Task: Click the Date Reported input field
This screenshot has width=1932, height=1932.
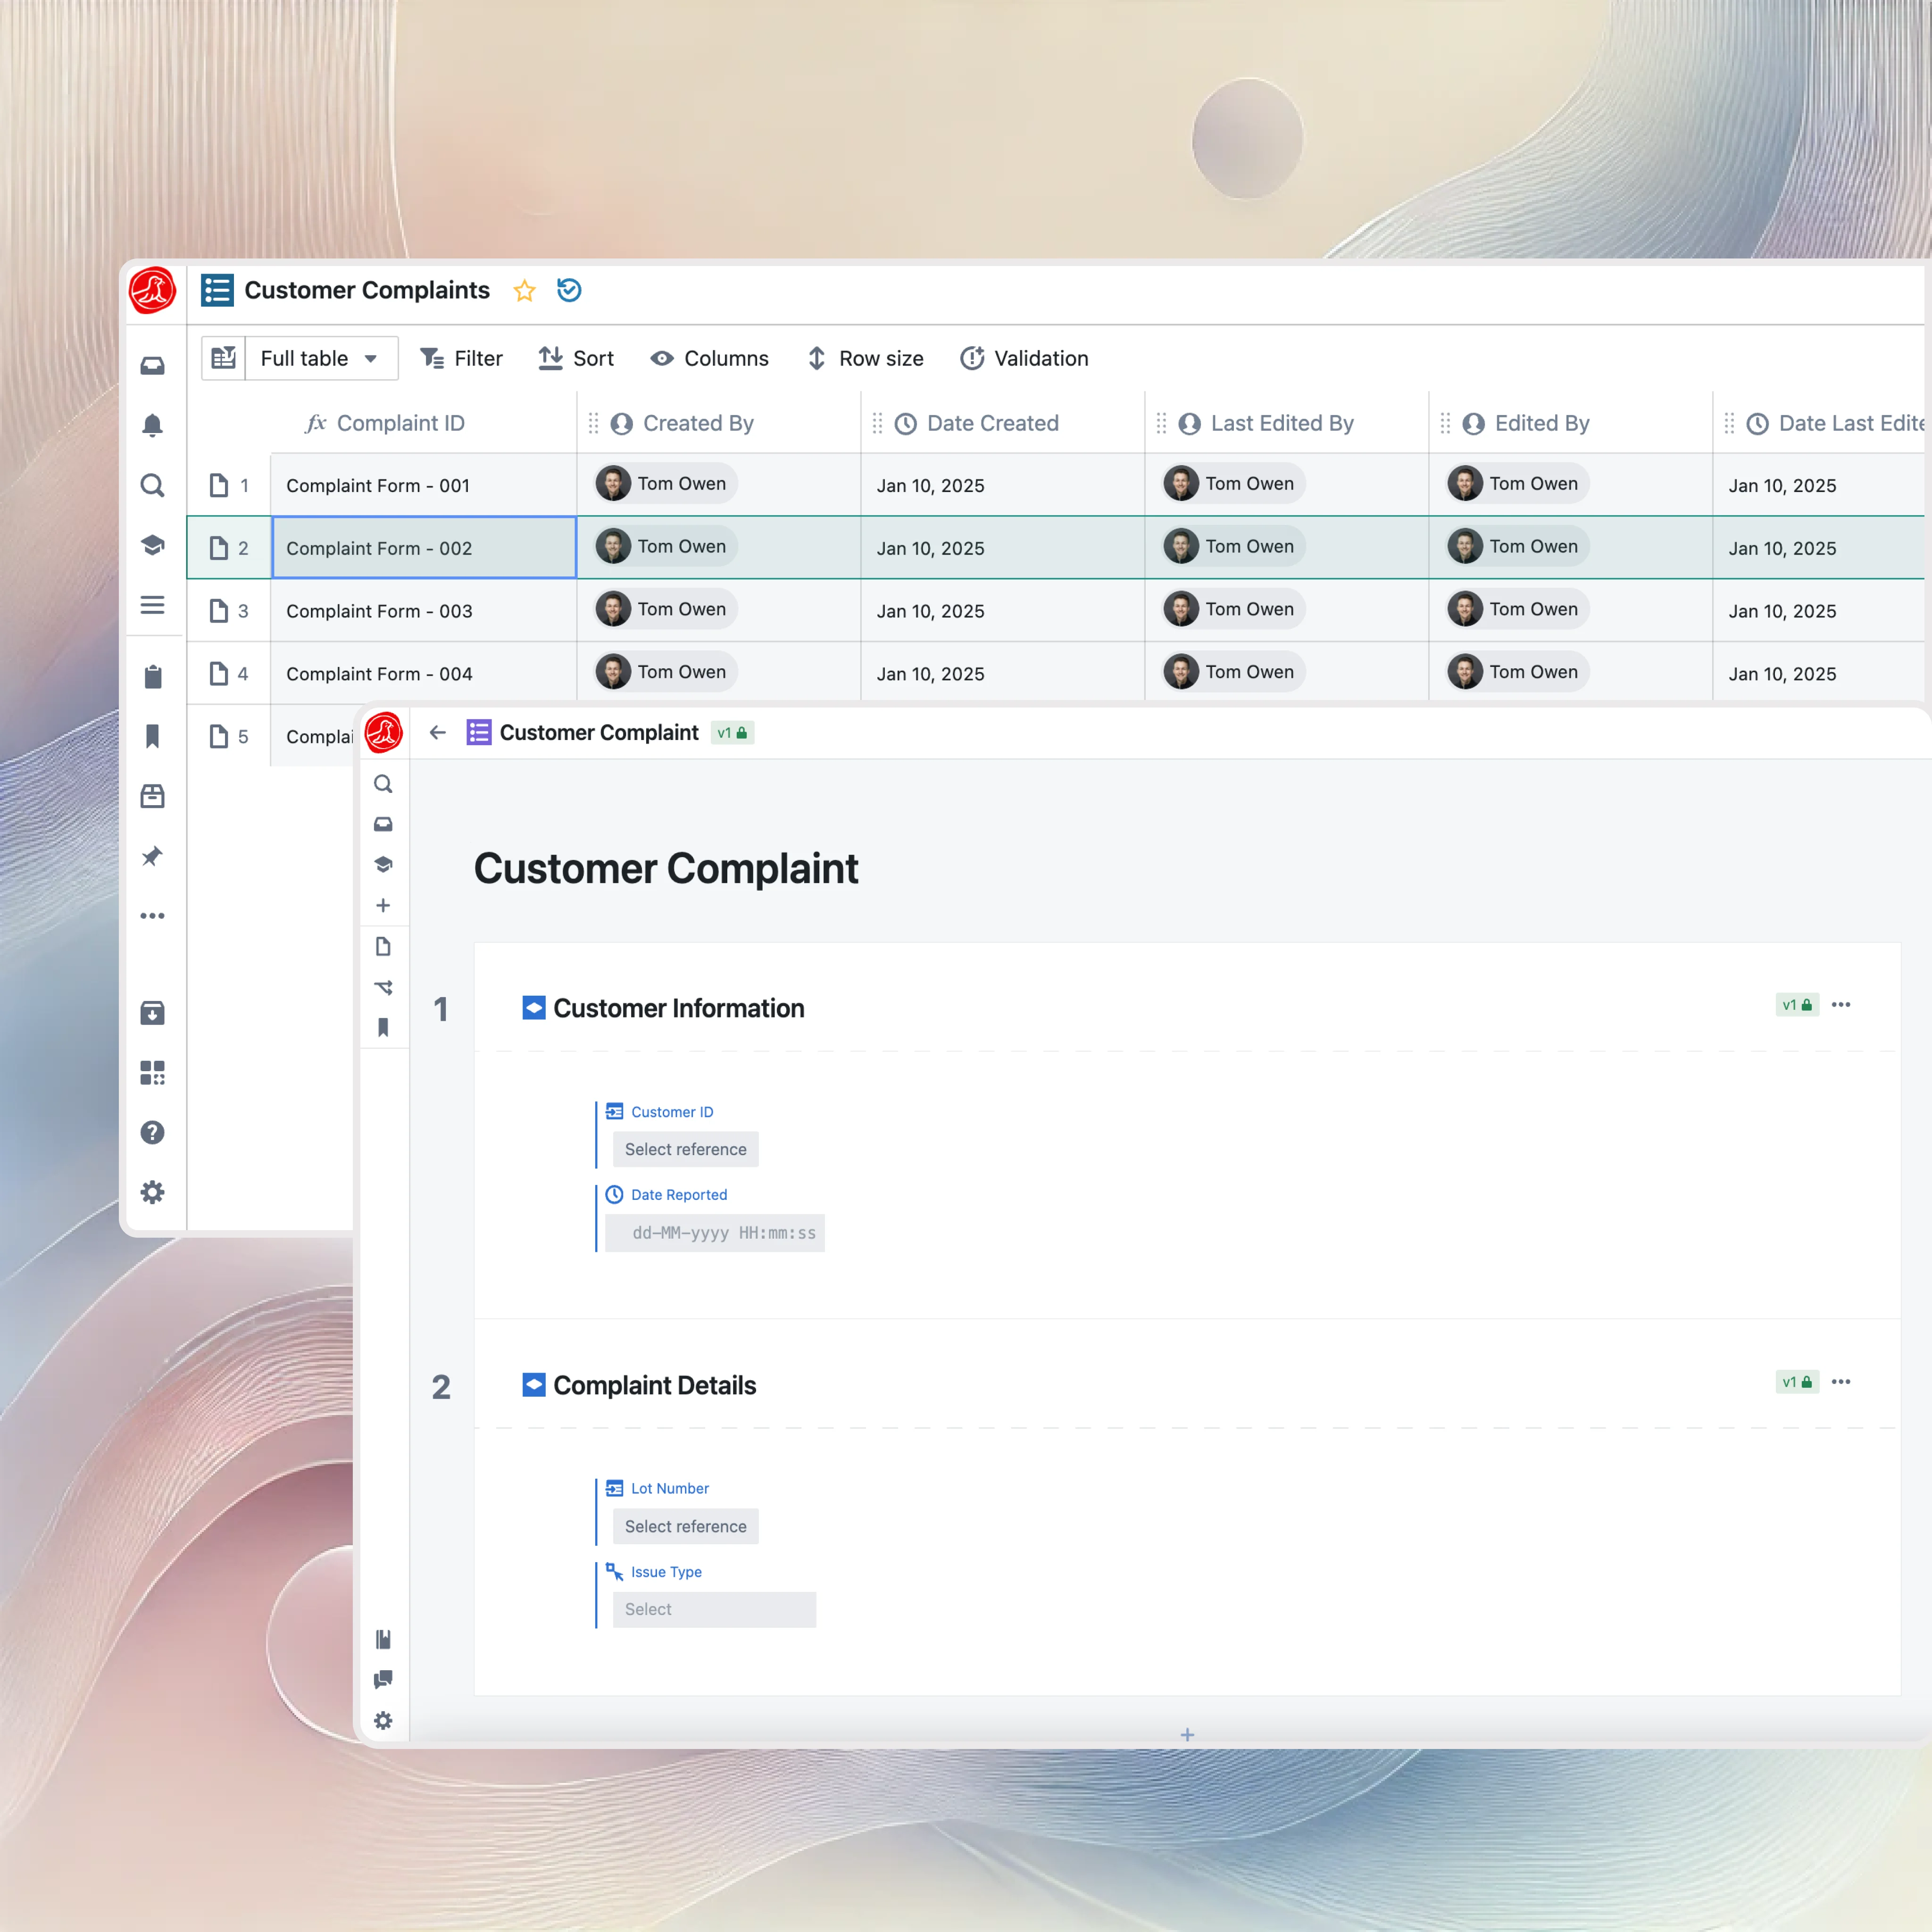Action: point(716,1233)
